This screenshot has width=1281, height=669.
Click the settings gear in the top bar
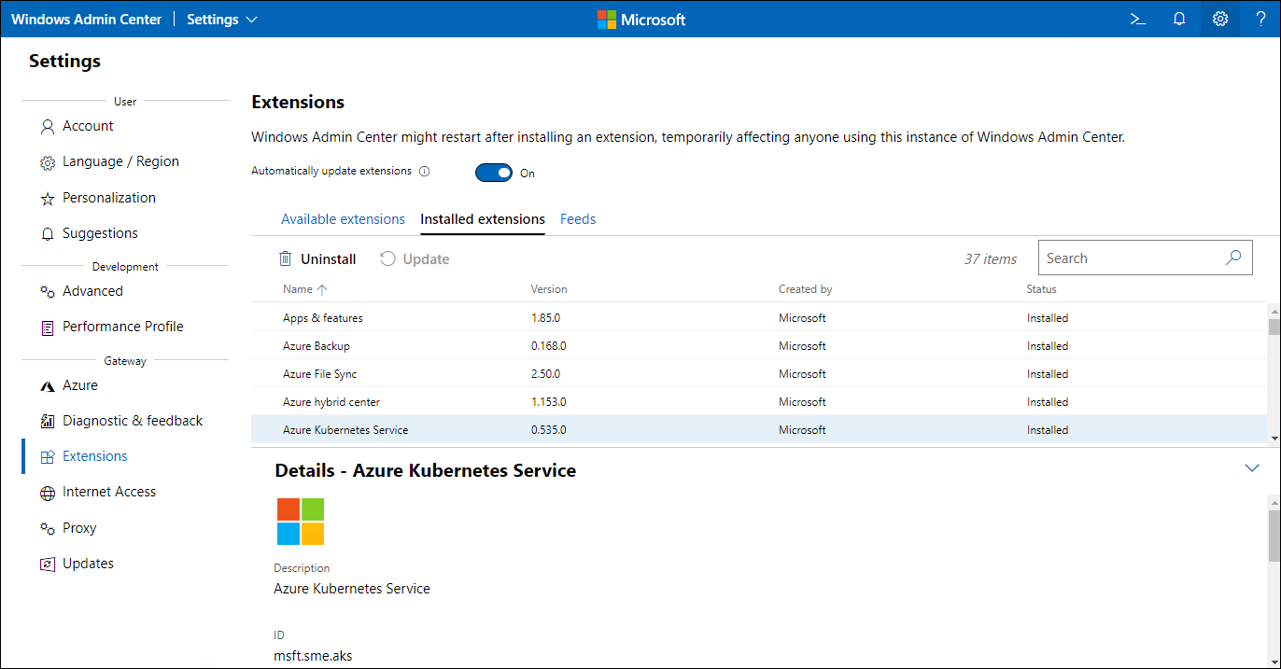pyautogui.click(x=1220, y=19)
